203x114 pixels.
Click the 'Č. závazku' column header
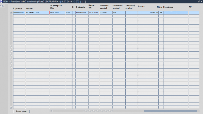[80, 7]
